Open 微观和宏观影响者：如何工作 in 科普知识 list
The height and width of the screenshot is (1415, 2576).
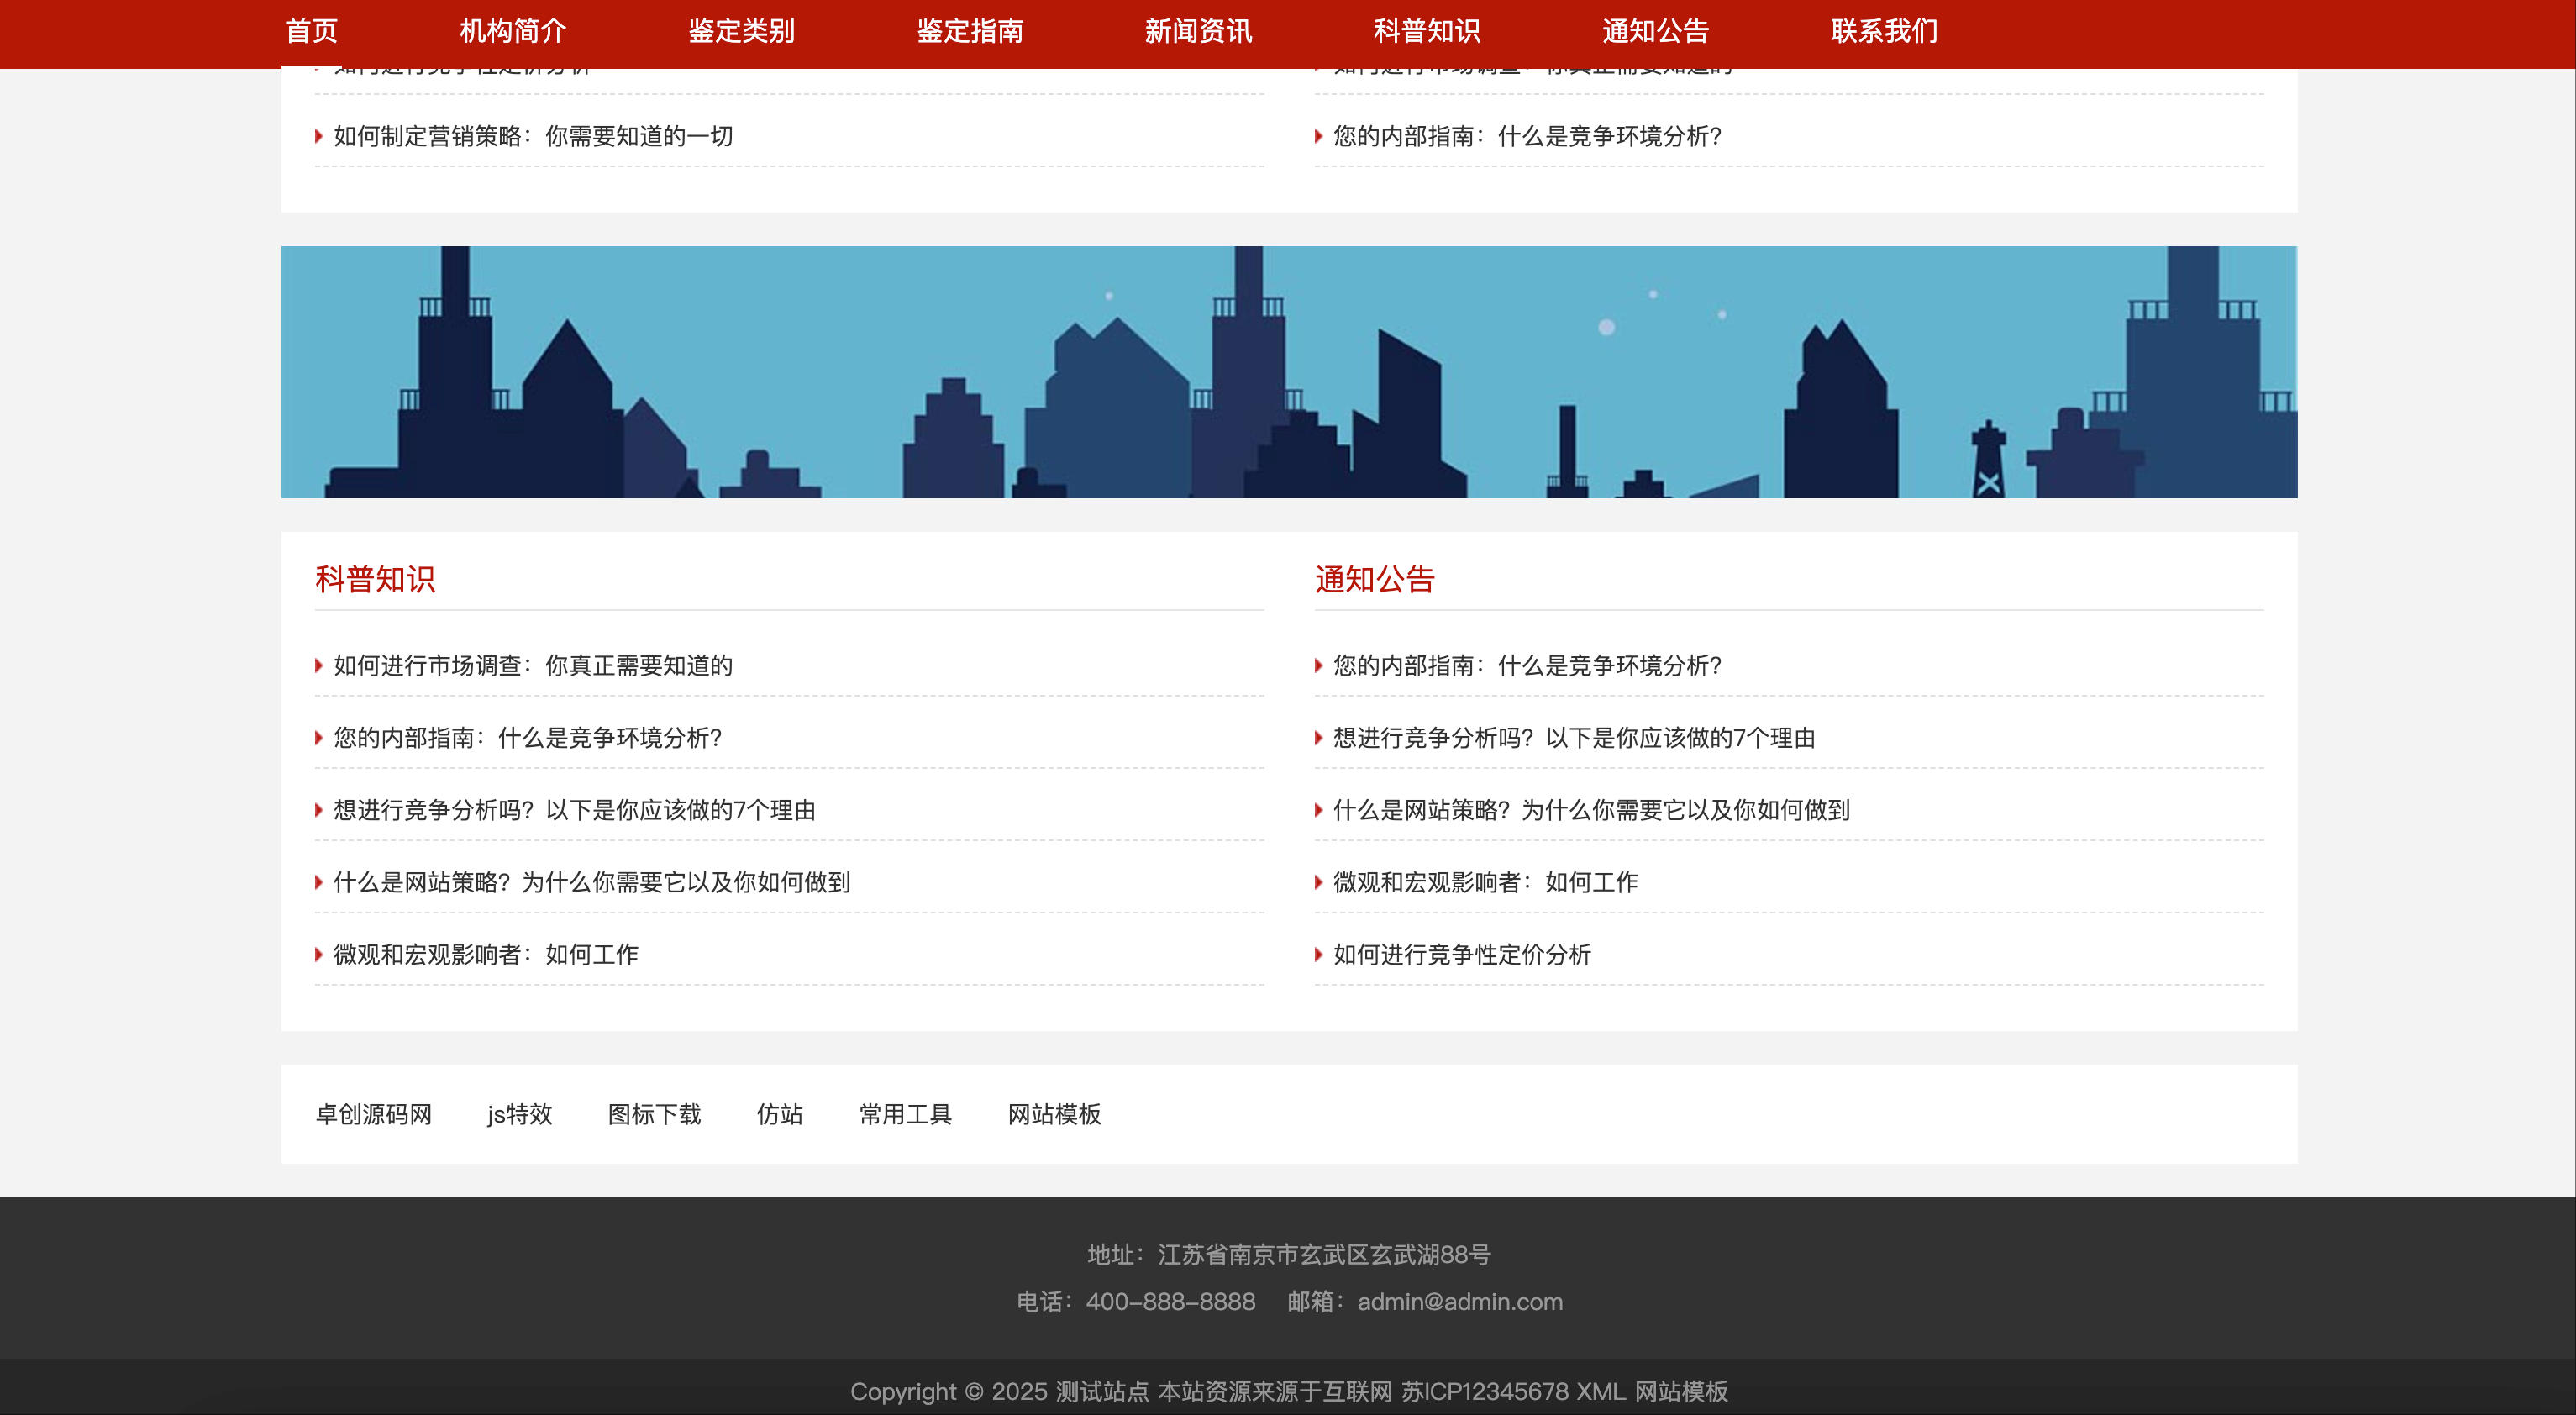click(x=486, y=955)
